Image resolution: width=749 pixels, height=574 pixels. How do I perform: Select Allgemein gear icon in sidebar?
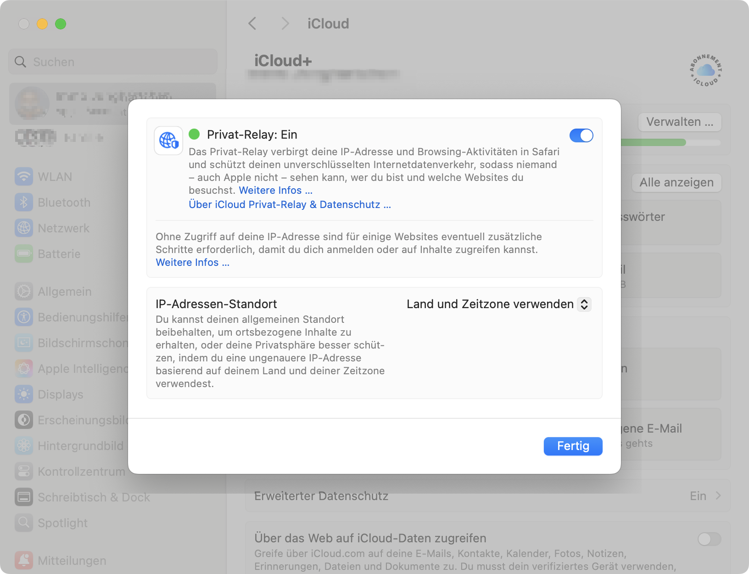click(x=24, y=291)
